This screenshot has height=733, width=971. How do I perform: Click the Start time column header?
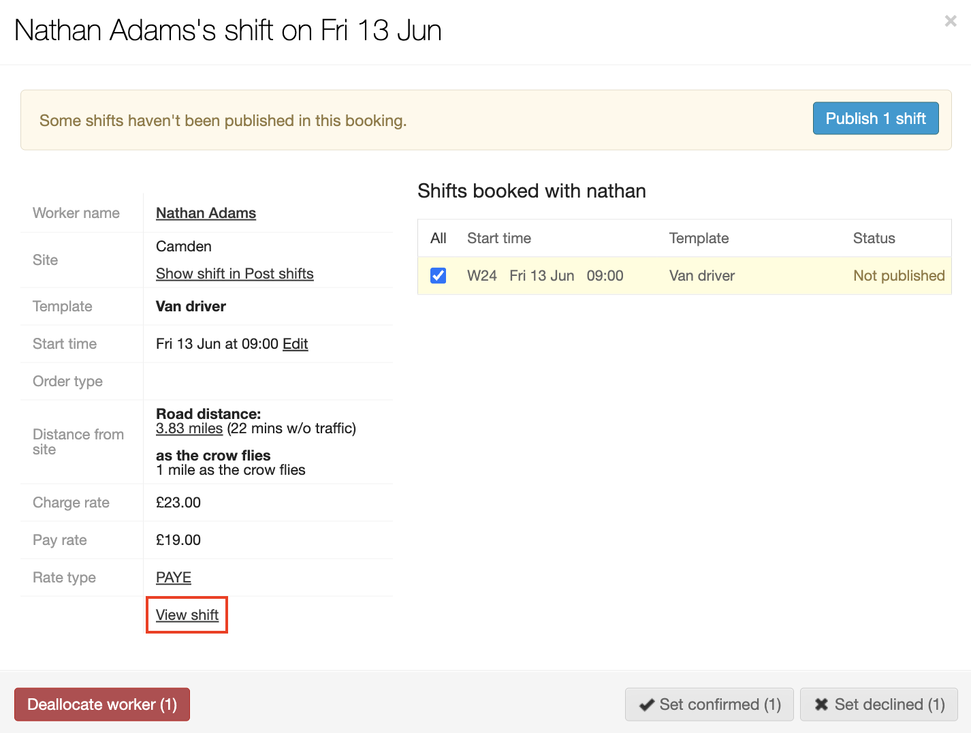(498, 238)
